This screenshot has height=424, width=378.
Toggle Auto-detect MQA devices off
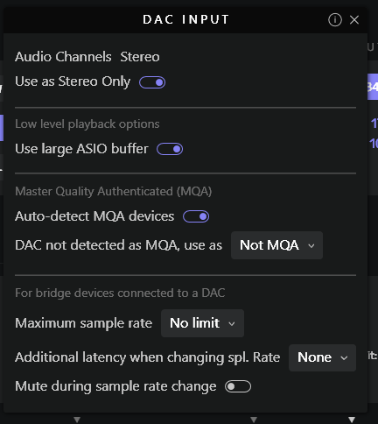pyautogui.click(x=196, y=216)
